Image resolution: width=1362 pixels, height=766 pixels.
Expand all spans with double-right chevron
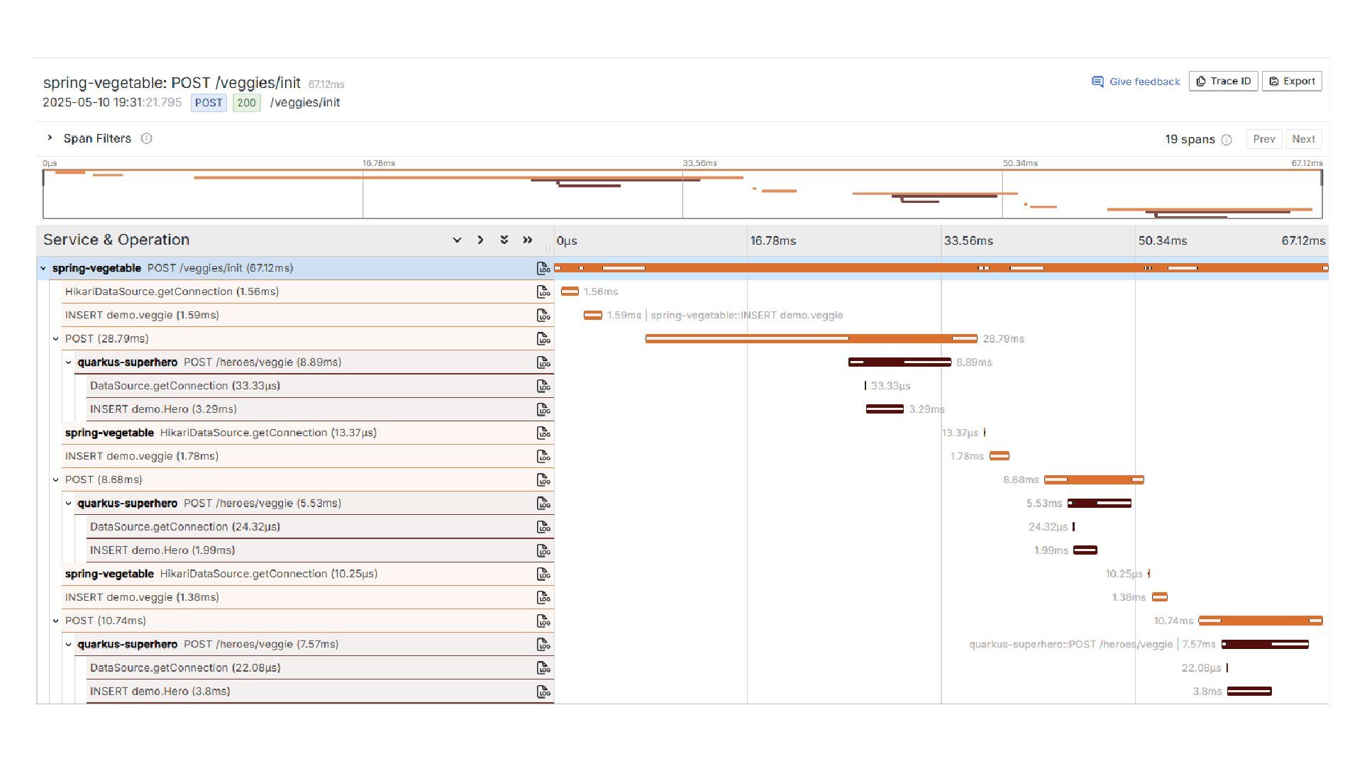pyautogui.click(x=527, y=240)
